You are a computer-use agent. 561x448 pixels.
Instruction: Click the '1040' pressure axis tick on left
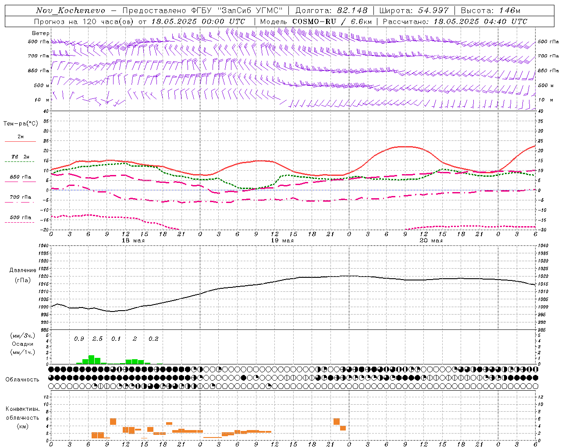click(x=43, y=246)
